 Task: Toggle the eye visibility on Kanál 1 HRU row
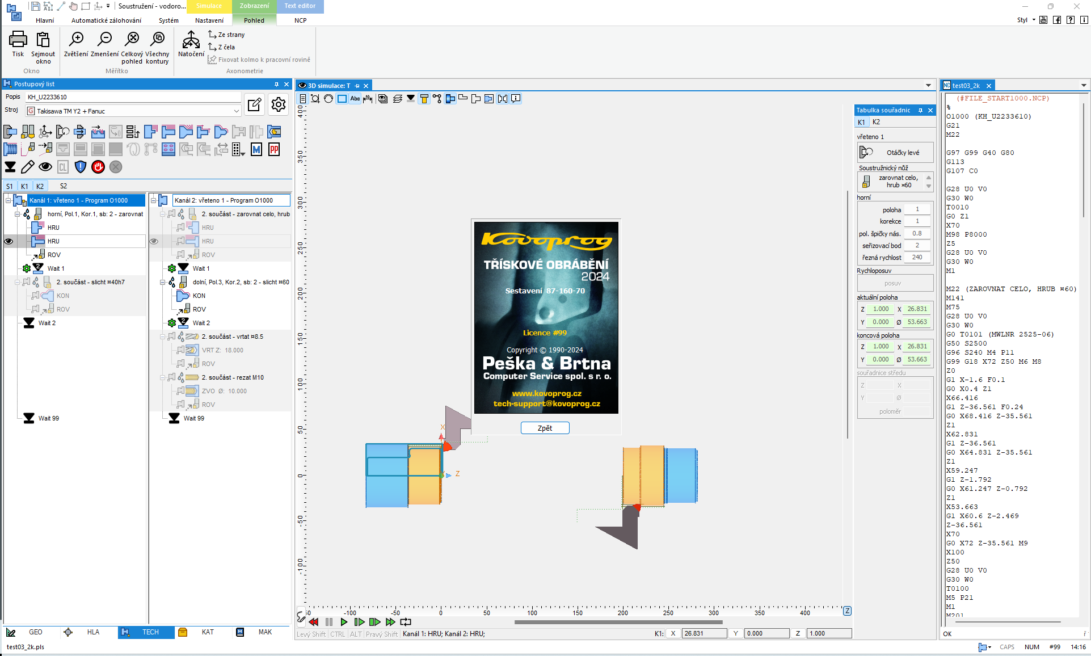9,241
